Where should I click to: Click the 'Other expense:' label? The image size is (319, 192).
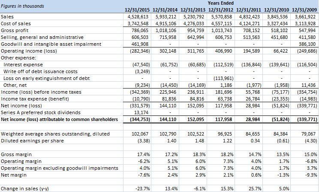coord(18,58)
